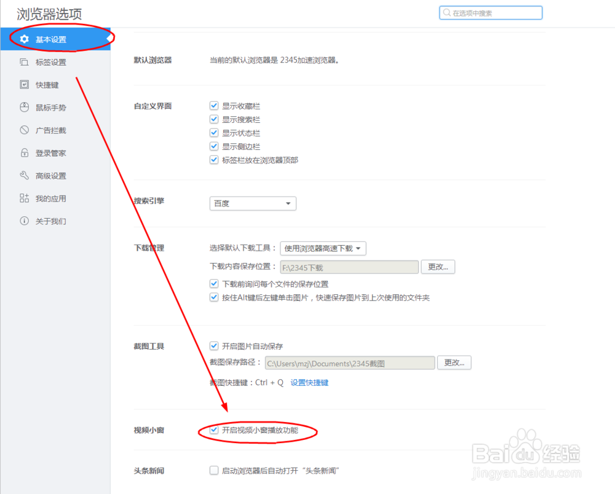Screen dimensions: 615x494
Task: Open the 广告拦截 settings
Action: tap(55, 130)
